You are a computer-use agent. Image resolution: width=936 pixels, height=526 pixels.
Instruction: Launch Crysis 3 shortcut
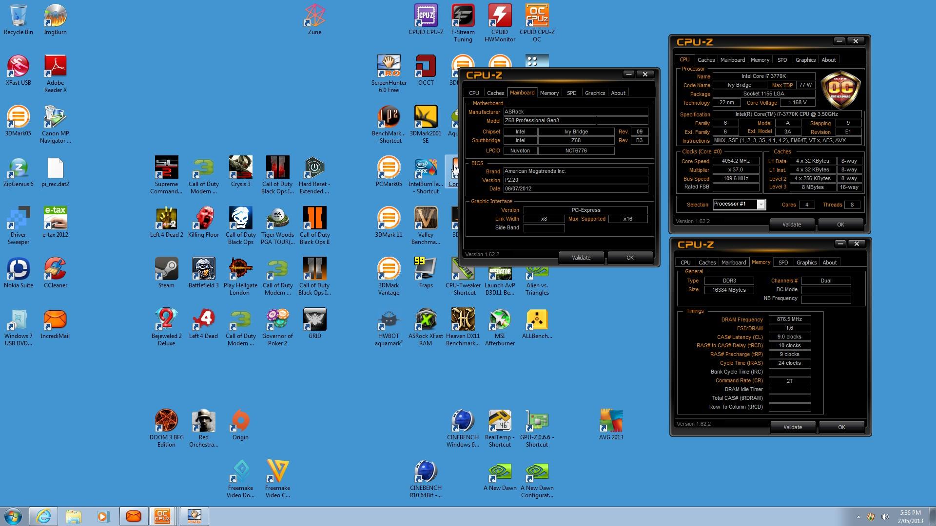tap(241, 171)
